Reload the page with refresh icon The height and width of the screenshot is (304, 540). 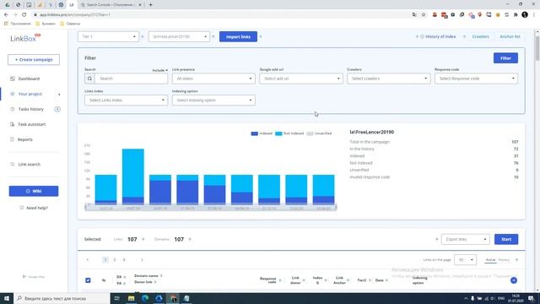click(24, 15)
